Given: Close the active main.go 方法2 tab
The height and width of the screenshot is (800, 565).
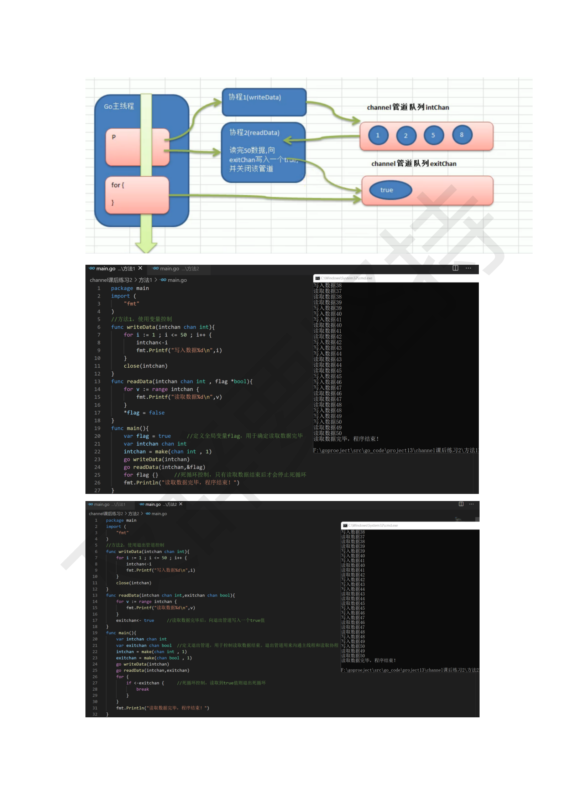Looking at the screenshot, I should click(181, 504).
